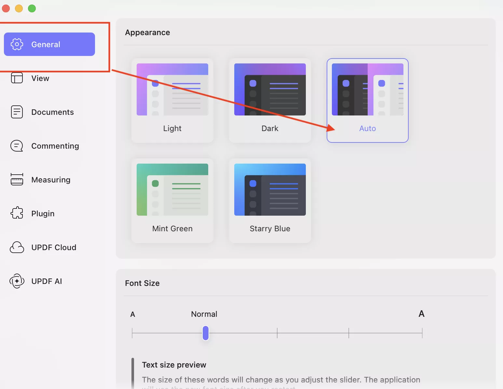The image size is (503, 389).
Task: Click the Plugin puzzle-piece icon
Action: pyautogui.click(x=17, y=213)
